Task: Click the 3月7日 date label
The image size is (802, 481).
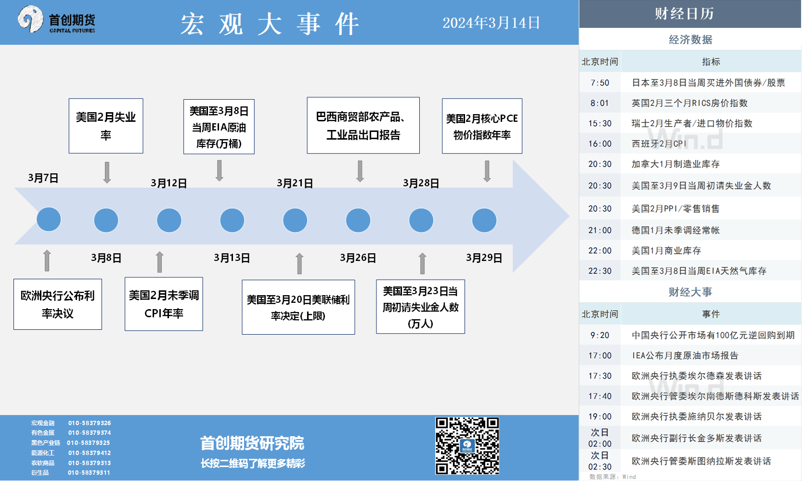Action: click(x=43, y=178)
